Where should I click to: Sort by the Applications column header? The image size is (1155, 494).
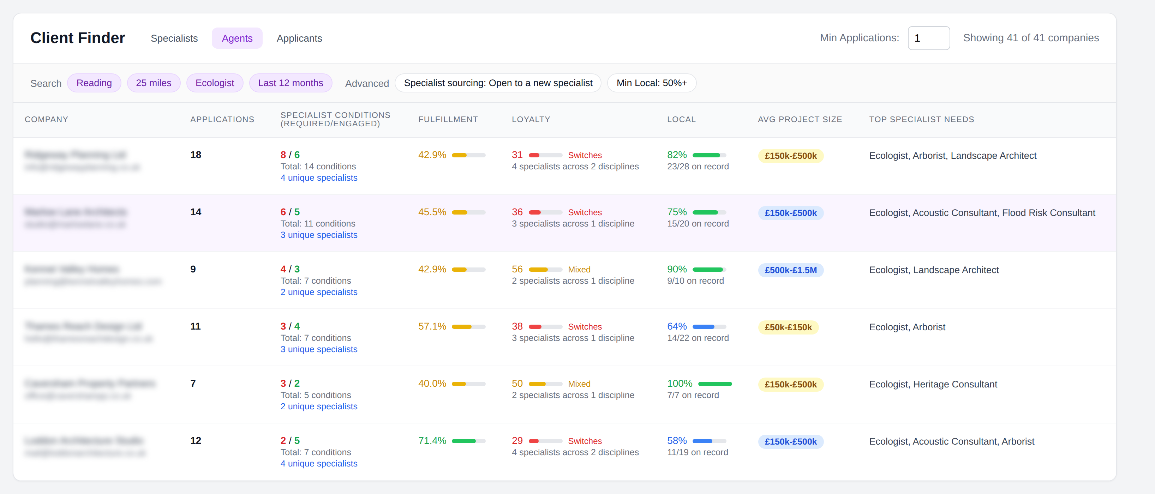222,119
